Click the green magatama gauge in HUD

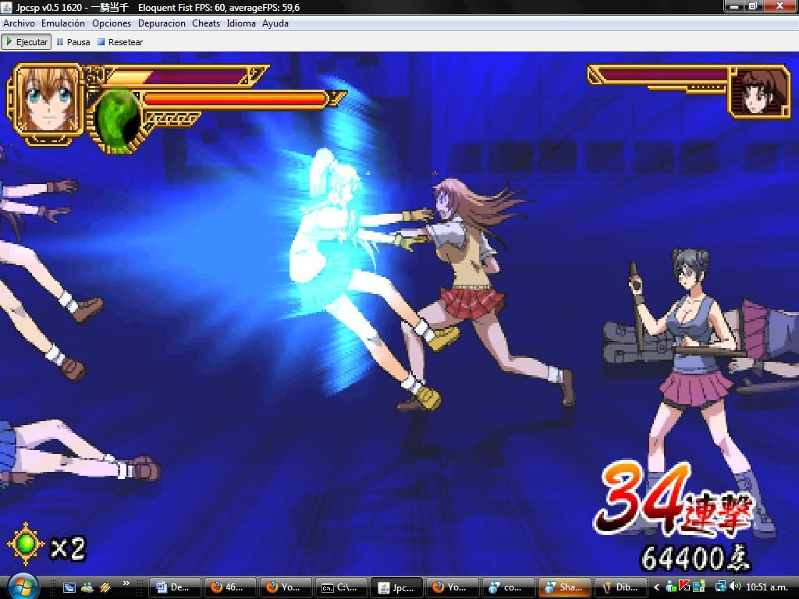tap(119, 119)
